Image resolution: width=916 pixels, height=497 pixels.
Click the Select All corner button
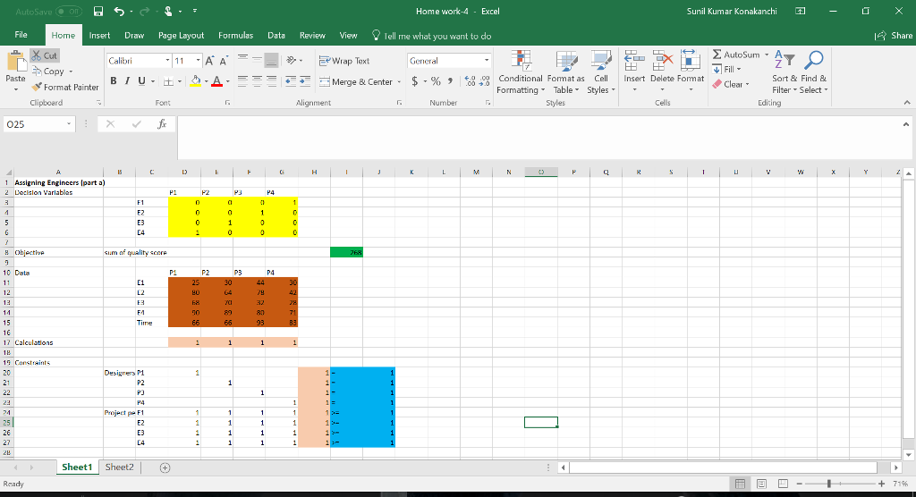point(6,173)
